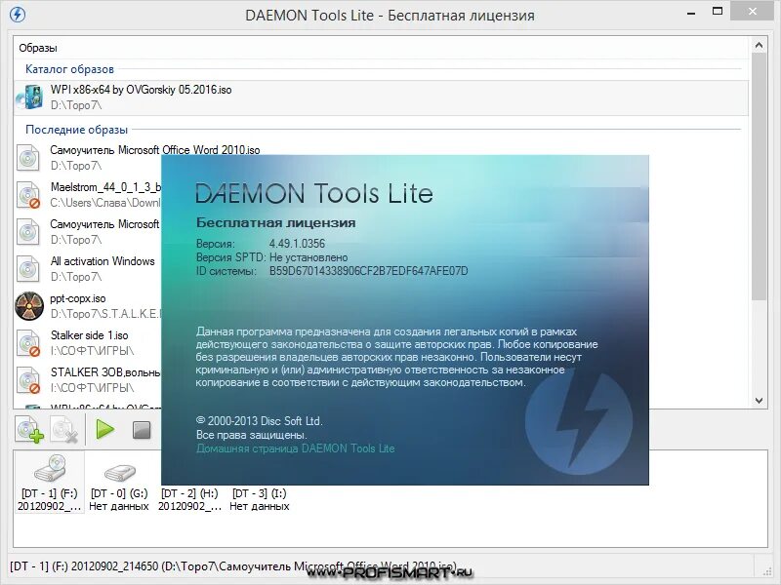Click the system ID string value
Image resolution: width=781 pixels, height=585 pixels.
click(x=369, y=271)
